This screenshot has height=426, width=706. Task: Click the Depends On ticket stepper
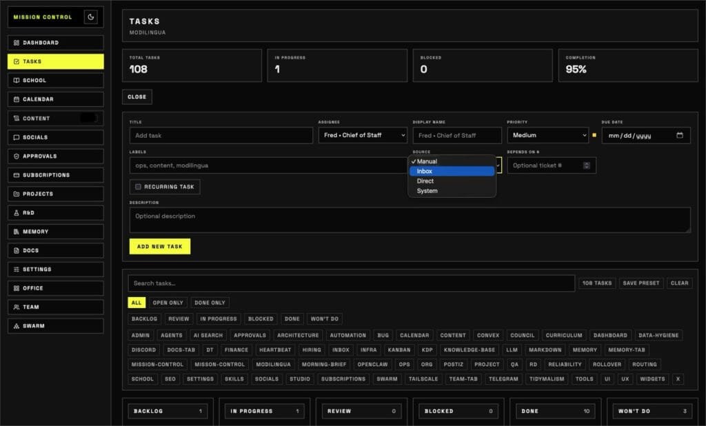click(586, 165)
